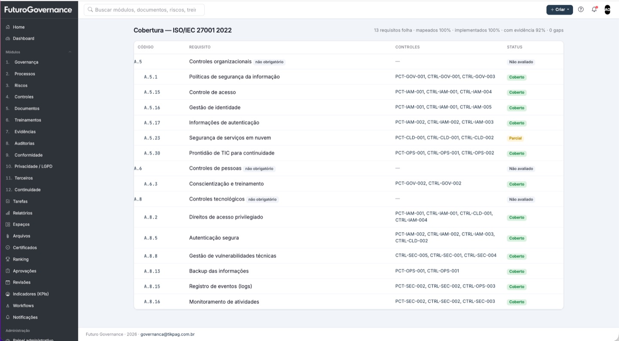Open notifications bell in top bar
Image resolution: width=619 pixels, height=341 pixels.
[x=594, y=9]
